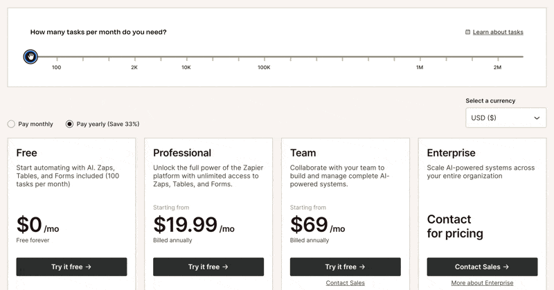Click Try it free on Professional plan
This screenshot has width=554, height=290.
208,266
